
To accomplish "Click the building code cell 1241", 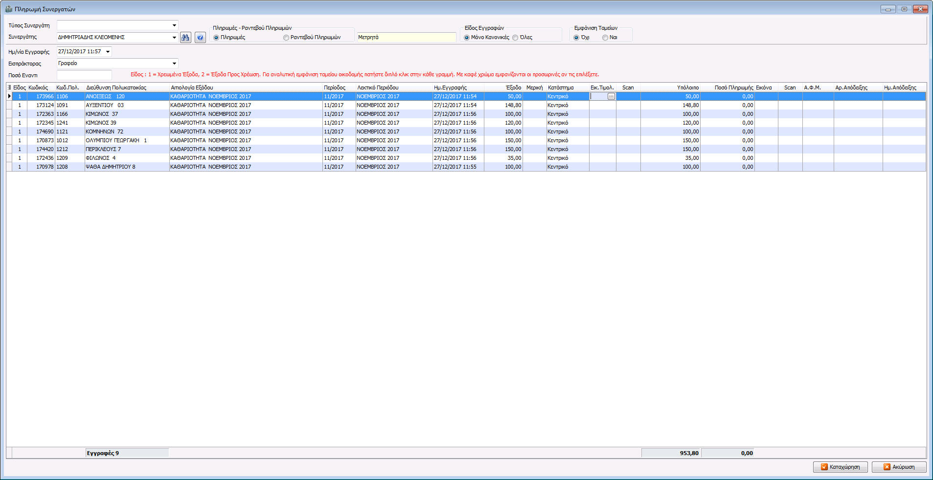I will [69, 123].
